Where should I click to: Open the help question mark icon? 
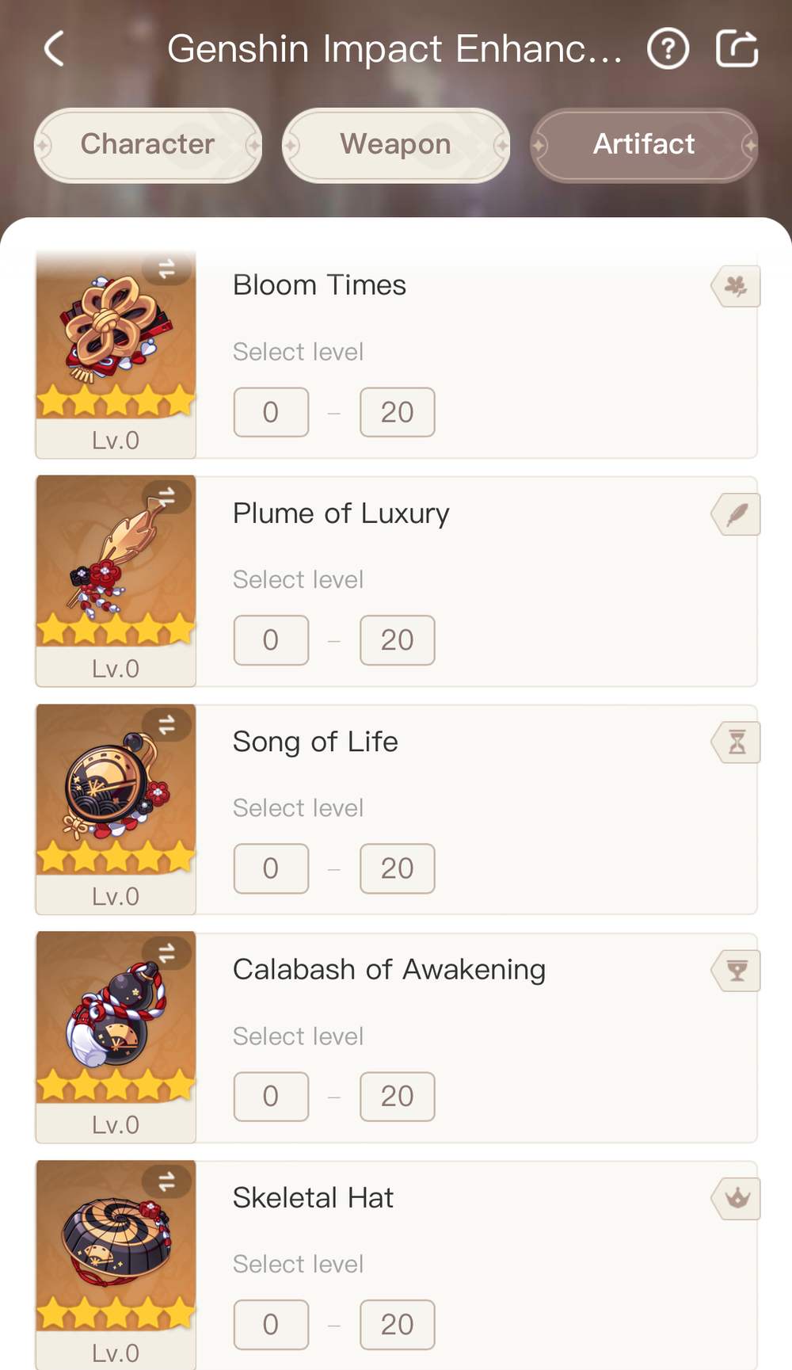point(668,49)
